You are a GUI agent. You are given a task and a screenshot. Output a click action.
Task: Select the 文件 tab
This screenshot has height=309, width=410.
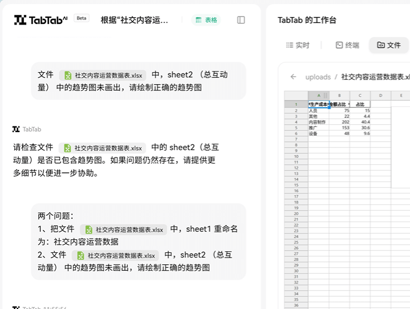pos(389,45)
